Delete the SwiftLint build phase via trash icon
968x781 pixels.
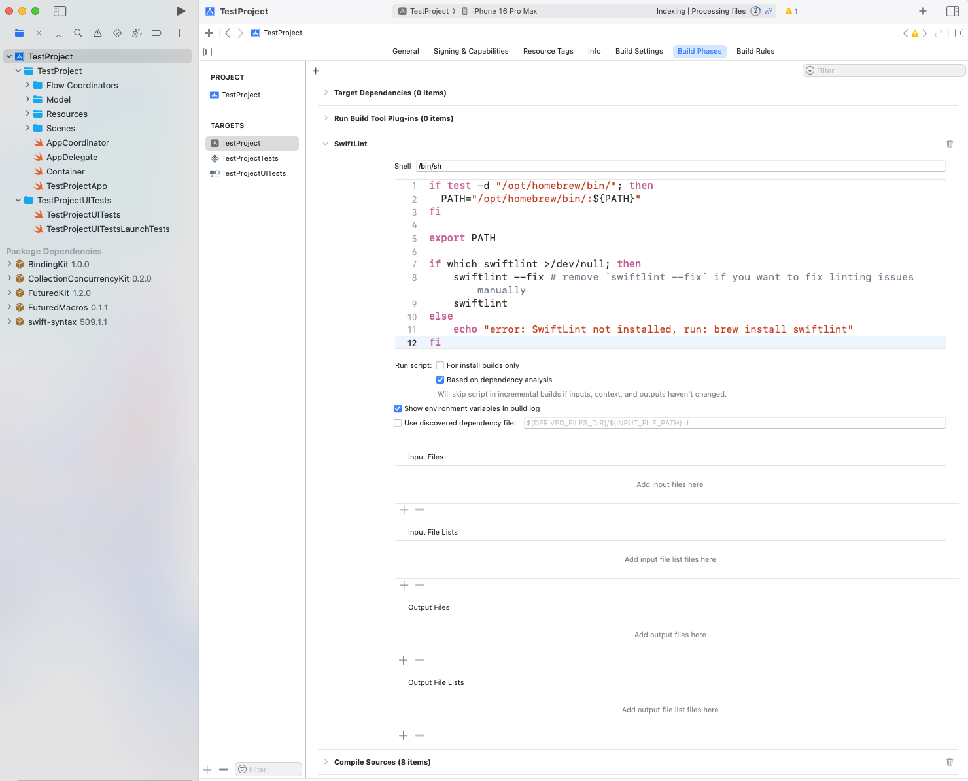coord(950,144)
